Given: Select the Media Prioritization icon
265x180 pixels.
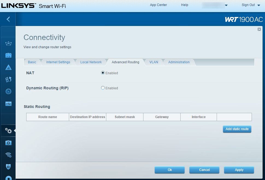Looking at the screenshot, I should [x=8, y=79].
